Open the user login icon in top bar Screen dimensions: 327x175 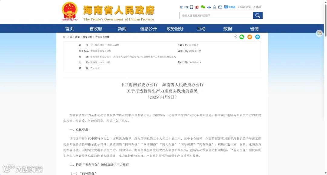(214, 7)
